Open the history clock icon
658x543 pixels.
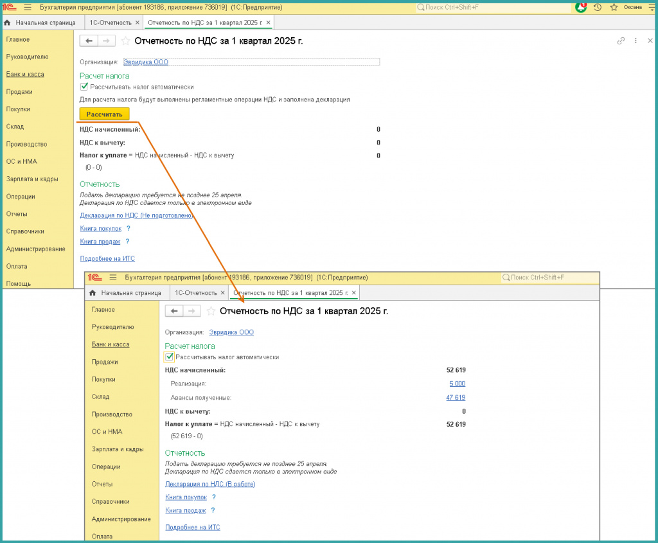point(598,7)
